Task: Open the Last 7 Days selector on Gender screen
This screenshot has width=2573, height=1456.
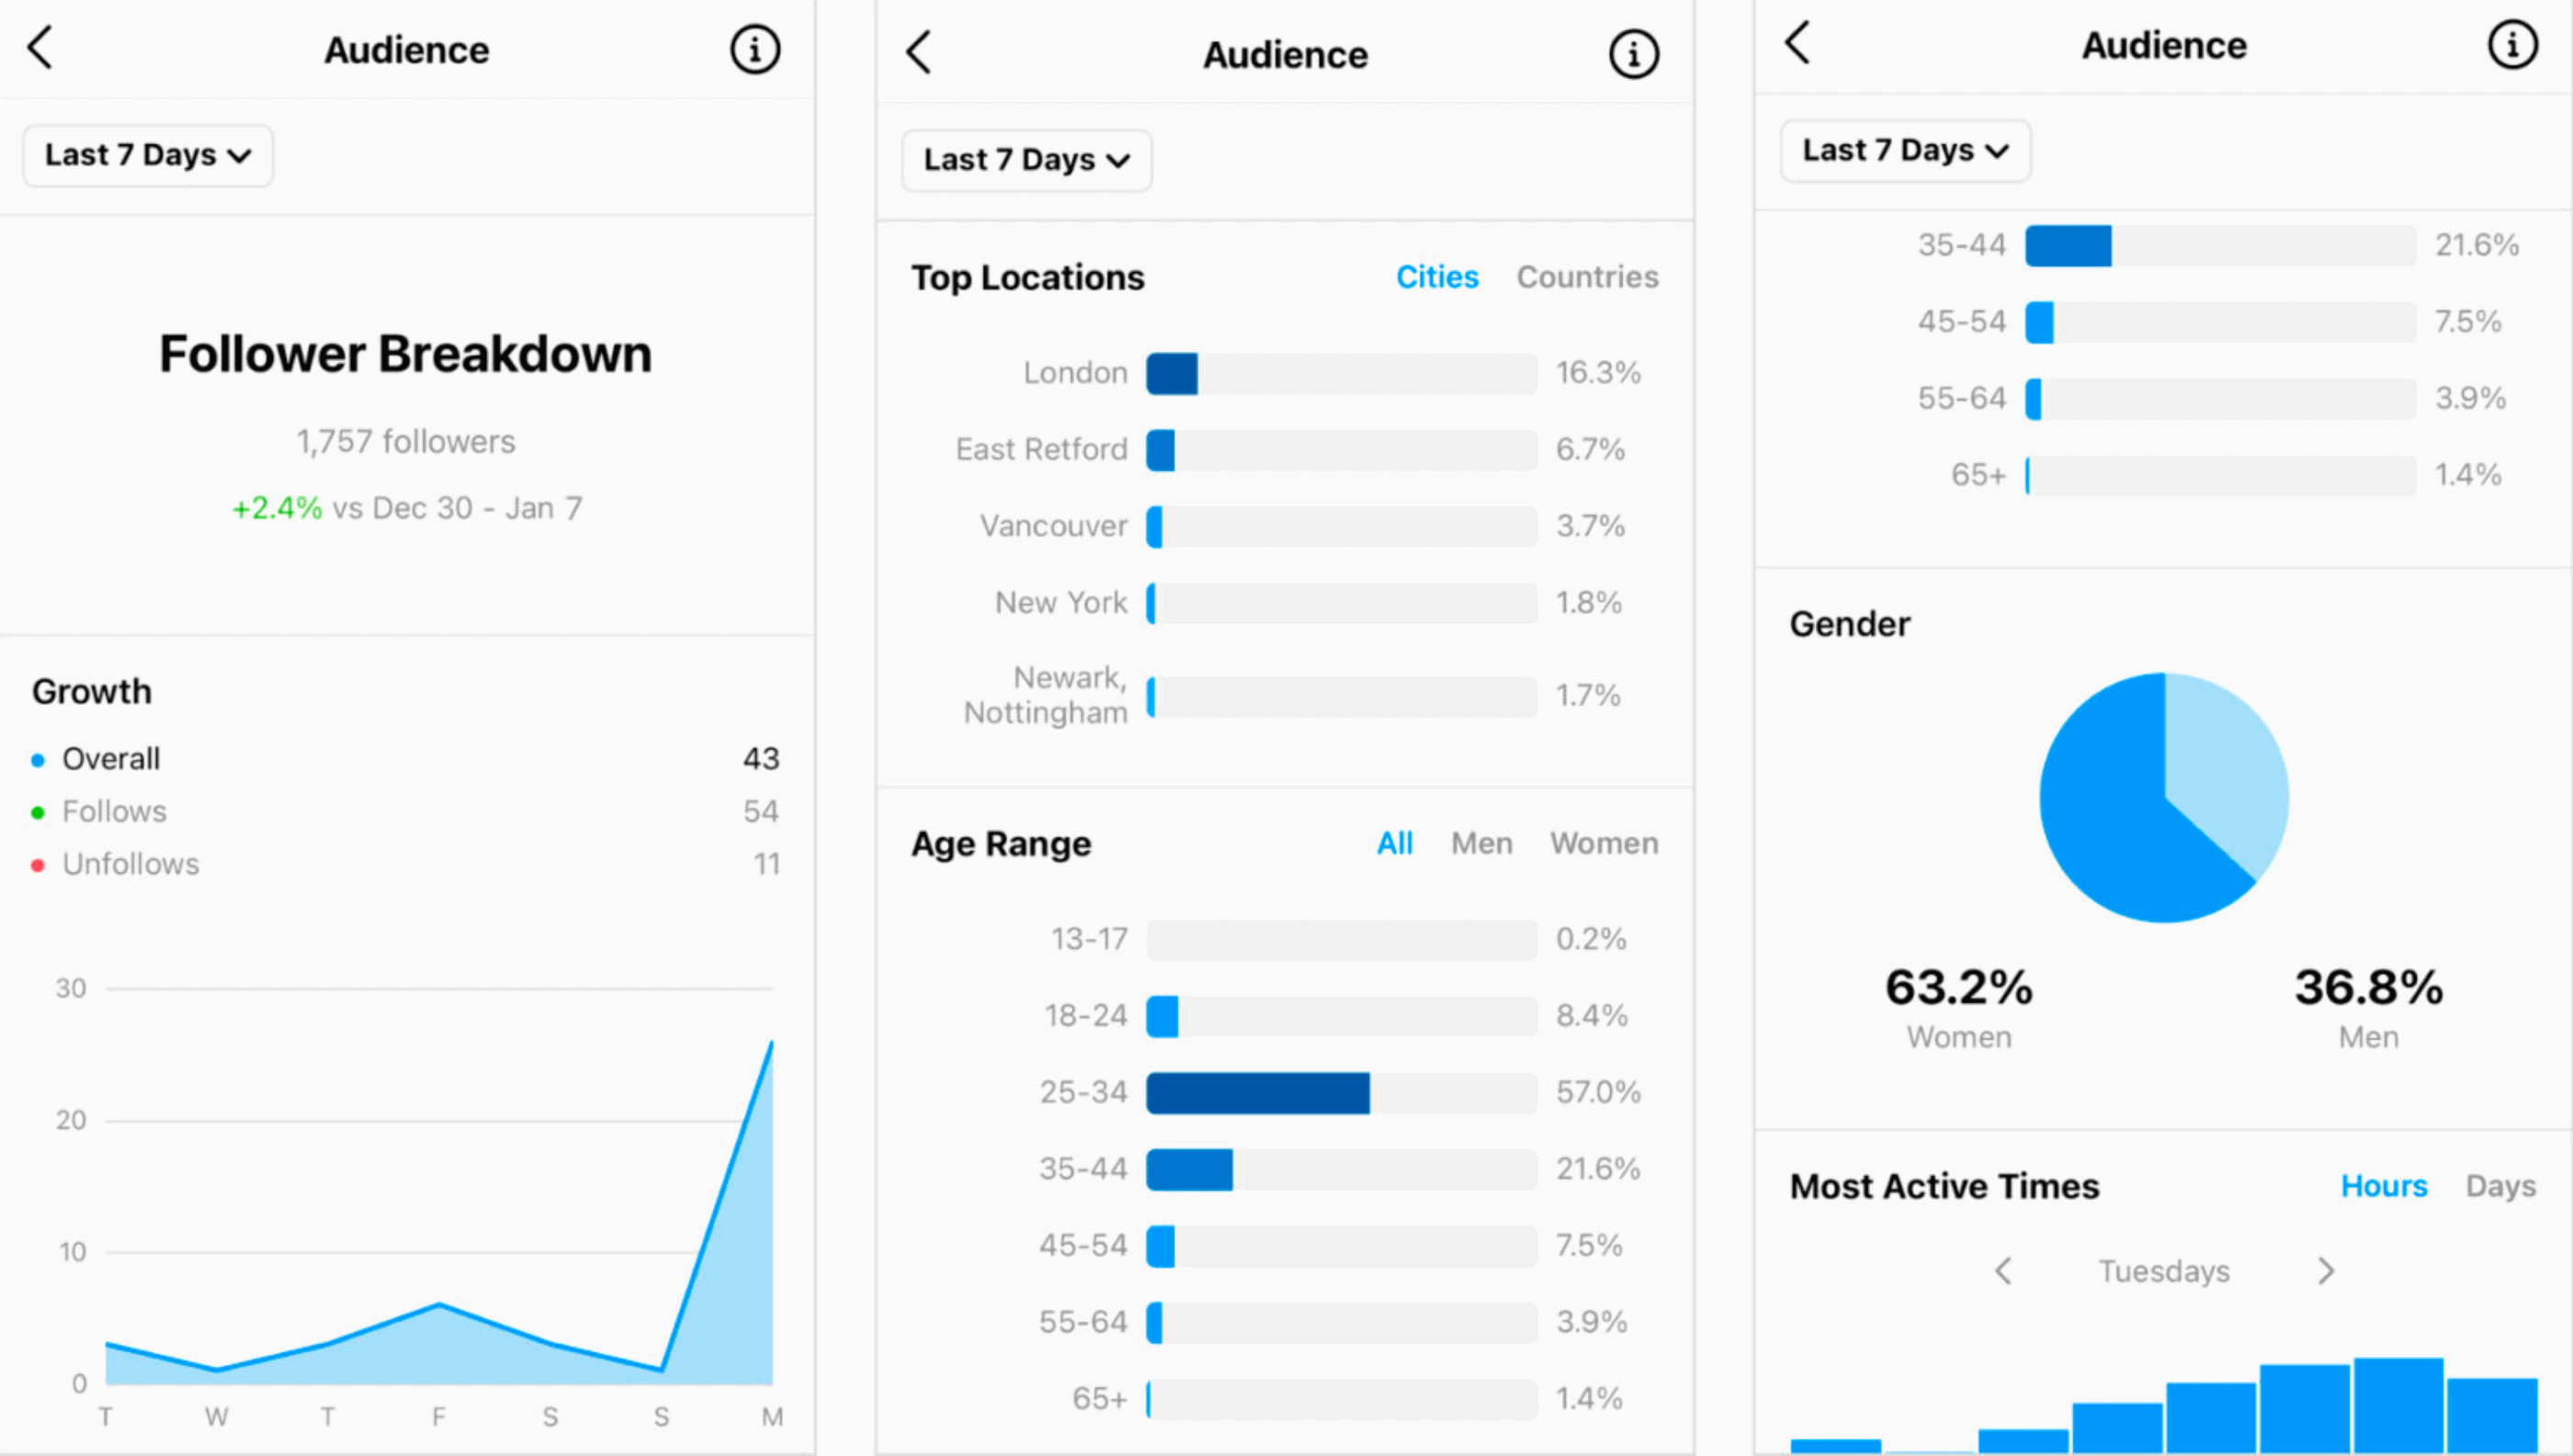Action: coord(1904,151)
